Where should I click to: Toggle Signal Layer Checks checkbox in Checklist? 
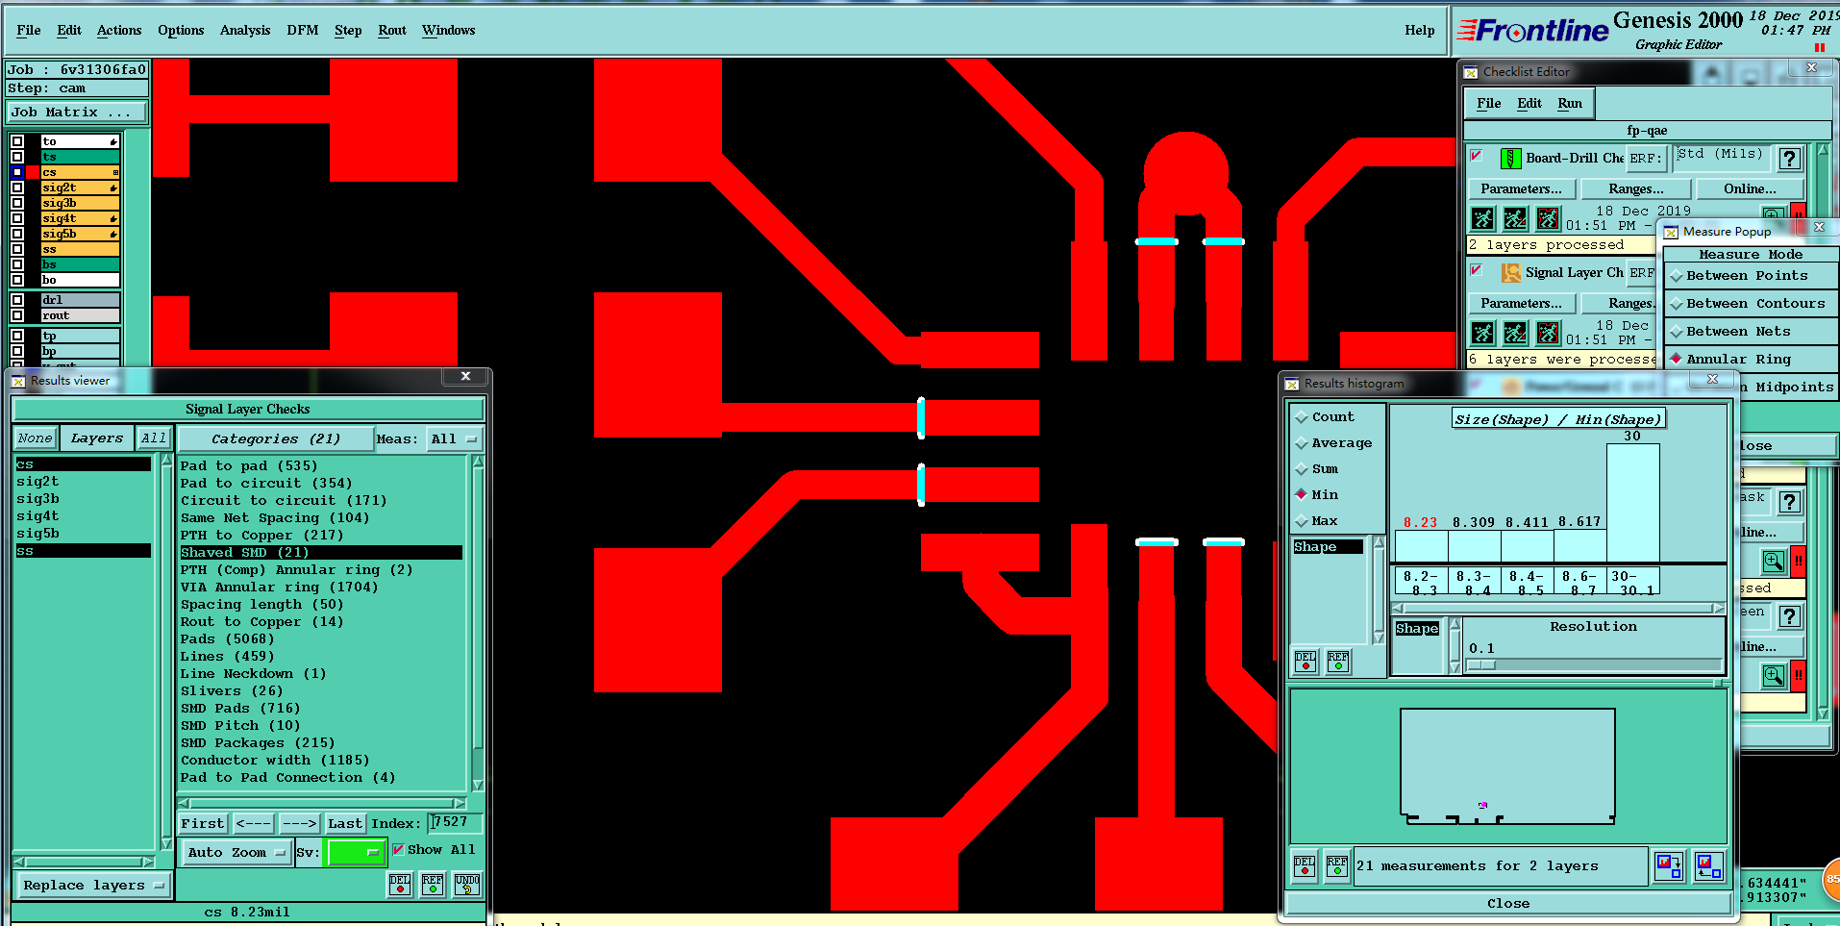click(1477, 270)
